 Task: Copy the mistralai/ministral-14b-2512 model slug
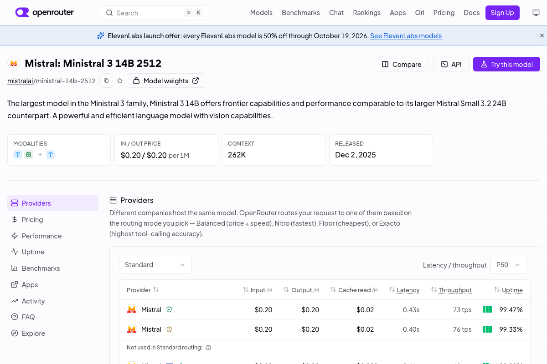tap(106, 81)
